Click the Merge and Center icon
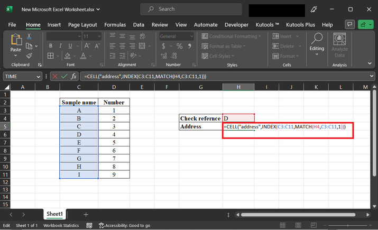This screenshot has height=230, width=378. 142,46
